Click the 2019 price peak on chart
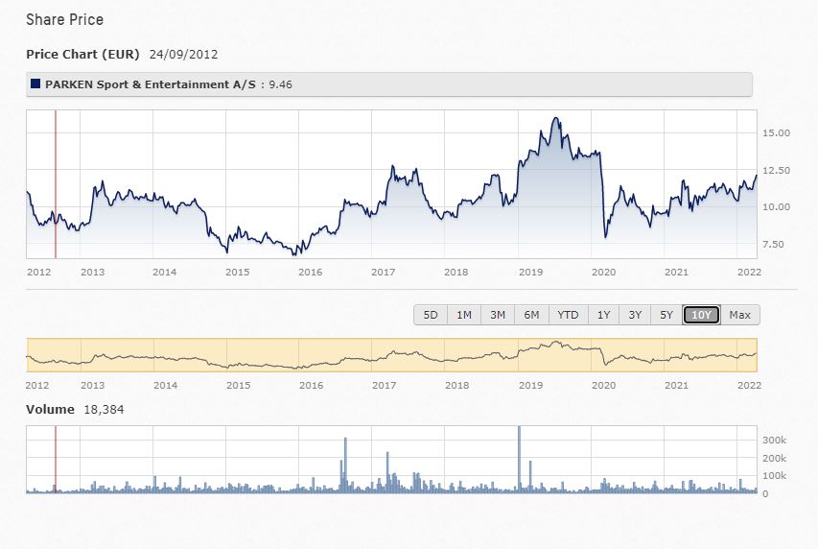Image resolution: width=818 pixels, height=549 pixels. (x=556, y=119)
